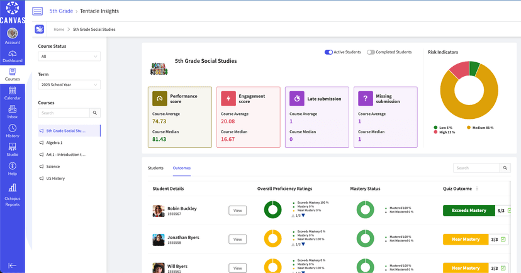Open the Quiz Outcome column options dots
The height and width of the screenshot is (273, 521).
477,189
